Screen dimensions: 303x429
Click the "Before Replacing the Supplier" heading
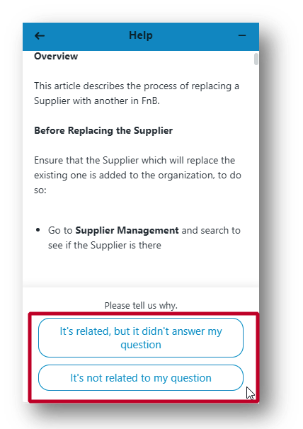tap(103, 130)
